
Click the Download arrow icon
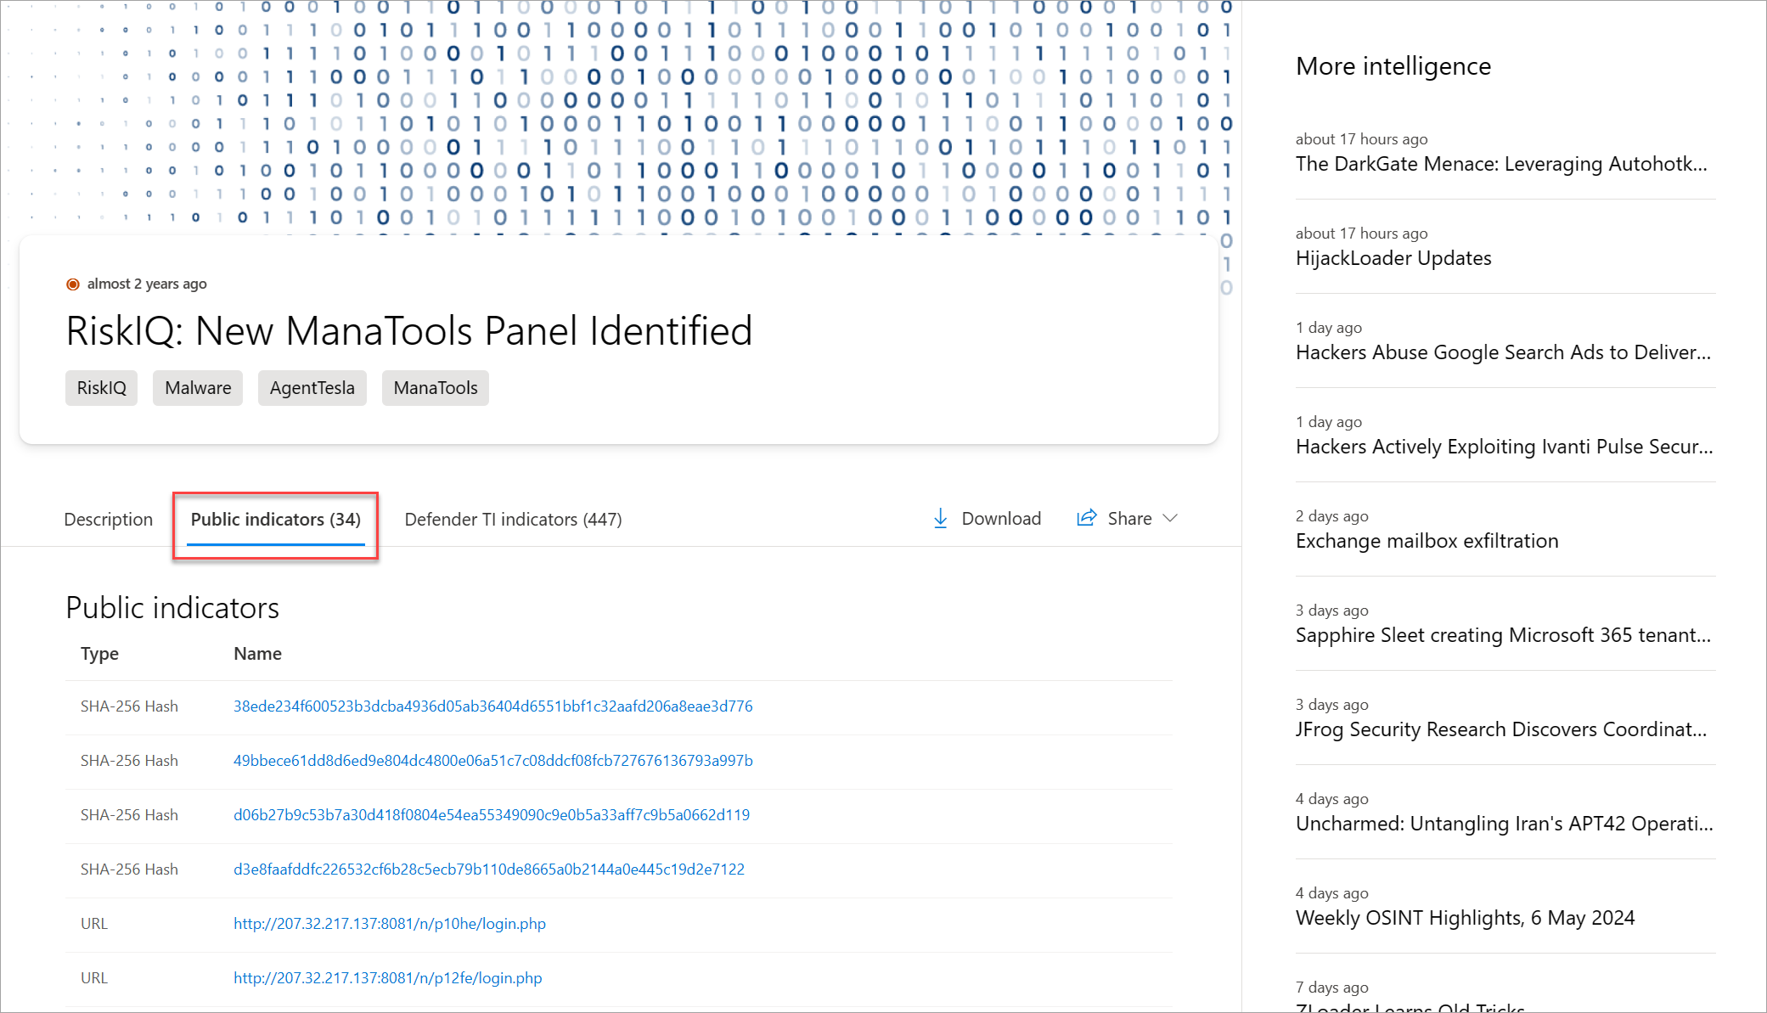[x=940, y=519]
